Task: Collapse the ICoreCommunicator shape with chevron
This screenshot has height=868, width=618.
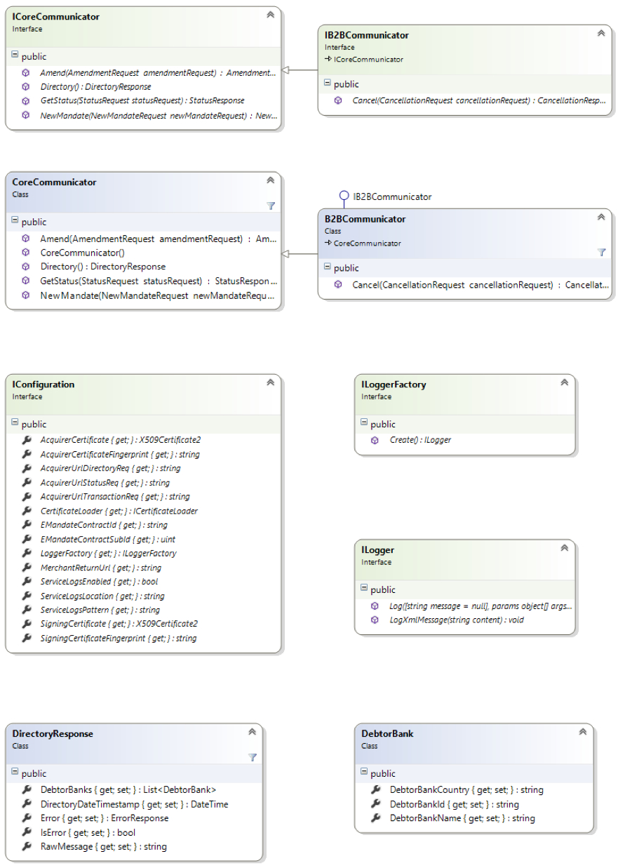Action: 270,15
